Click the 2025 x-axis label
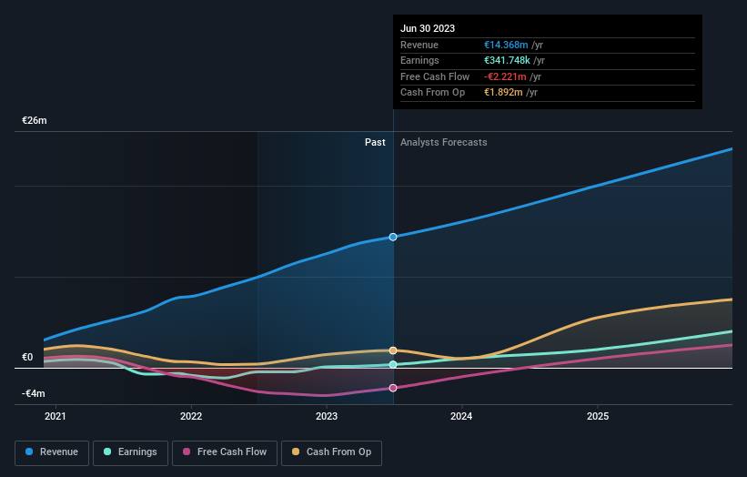 click(598, 416)
